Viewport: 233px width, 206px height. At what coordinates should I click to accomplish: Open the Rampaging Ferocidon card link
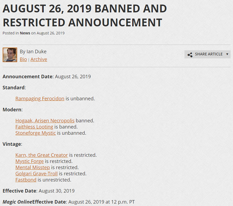click(40, 99)
